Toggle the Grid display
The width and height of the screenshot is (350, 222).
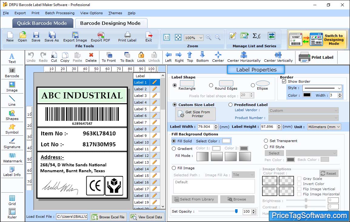click(12, 200)
